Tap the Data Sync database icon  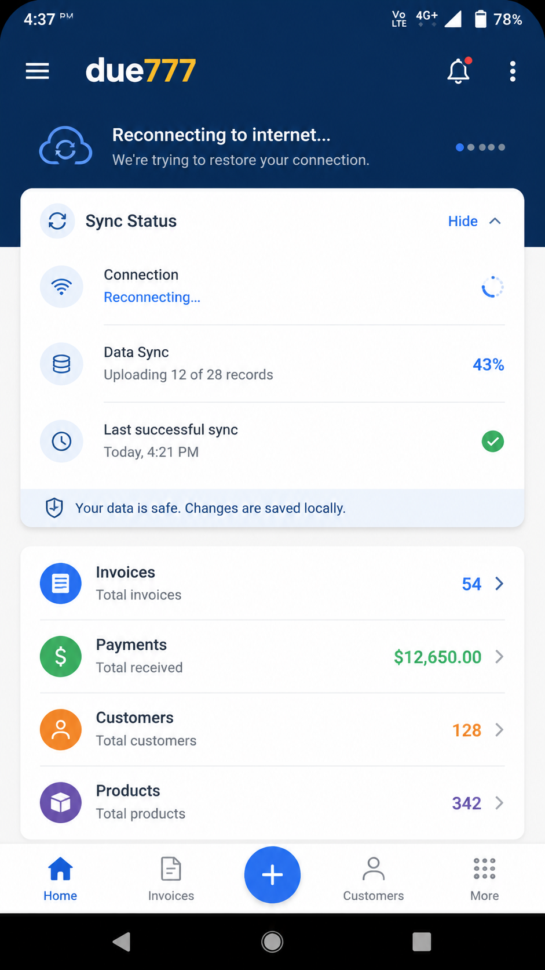(x=61, y=364)
